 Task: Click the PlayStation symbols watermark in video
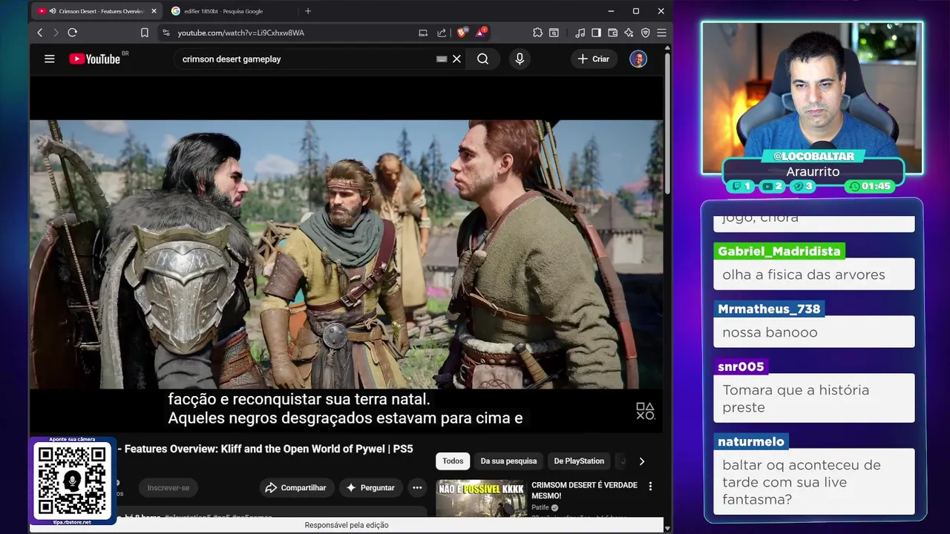tap(645, 411)
